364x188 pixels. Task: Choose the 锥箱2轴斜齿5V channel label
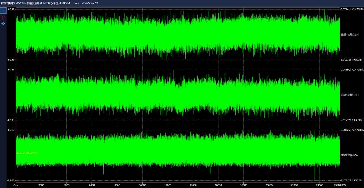[349, 155]
